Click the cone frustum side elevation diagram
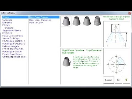The height and width of the screenshot is (99, 132). click(117, 34)
